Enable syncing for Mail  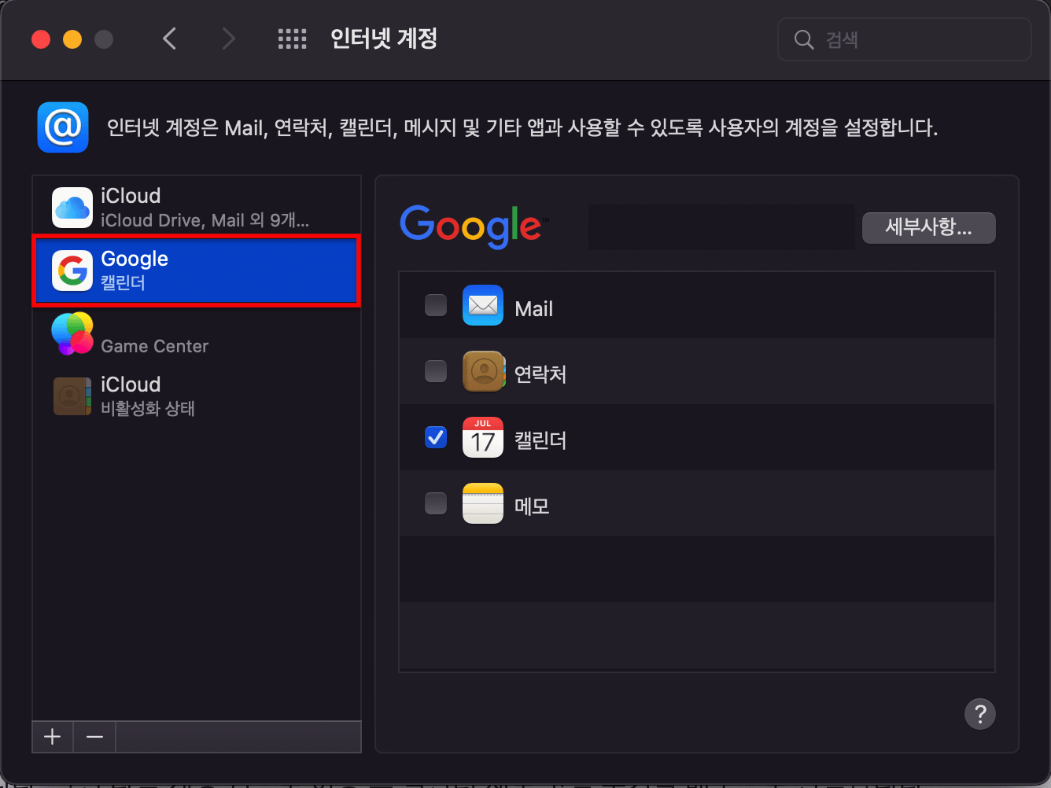pos(435,305)
